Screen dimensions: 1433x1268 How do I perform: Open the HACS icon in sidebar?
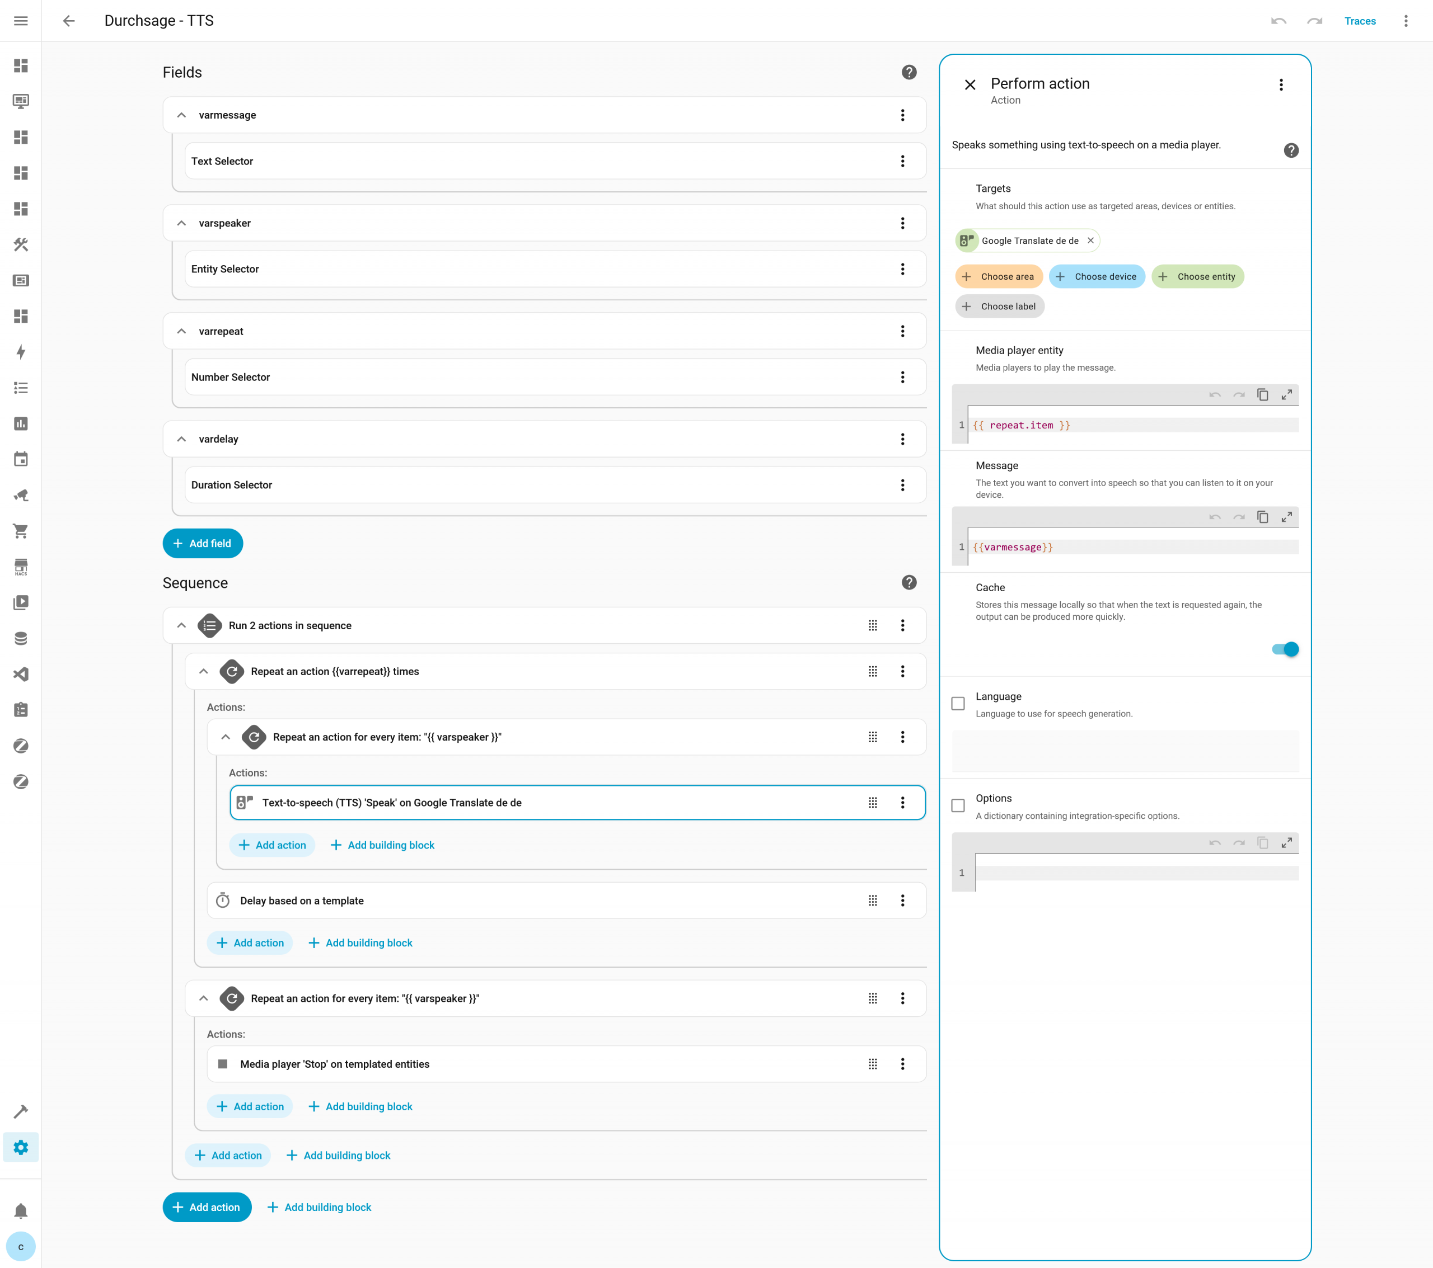tap(20, 567)
